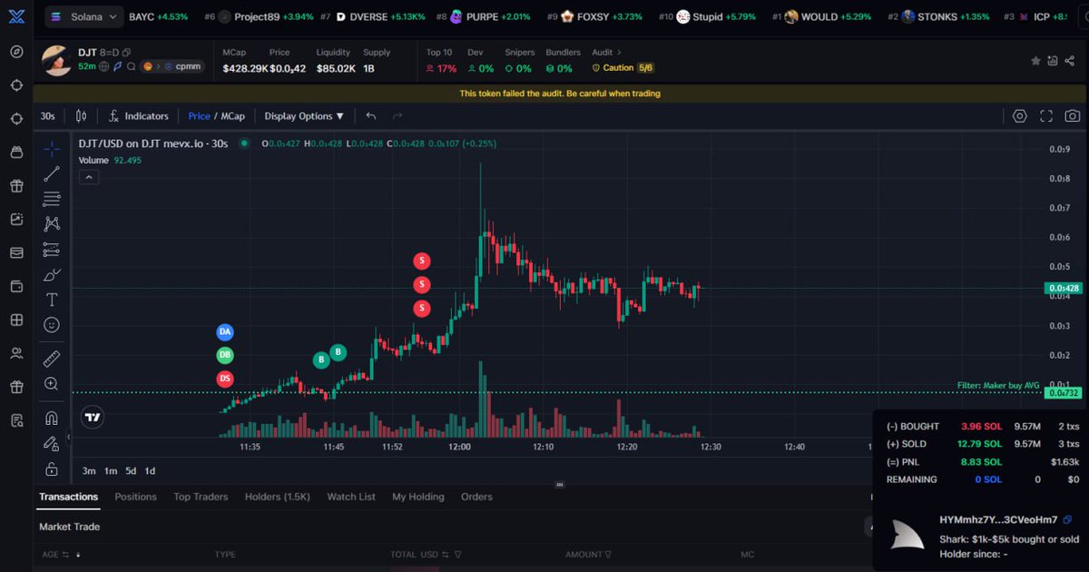Select the long position forecasting tool
The width and height of the screenshot is (1089, 572).
tap(52, 250)
